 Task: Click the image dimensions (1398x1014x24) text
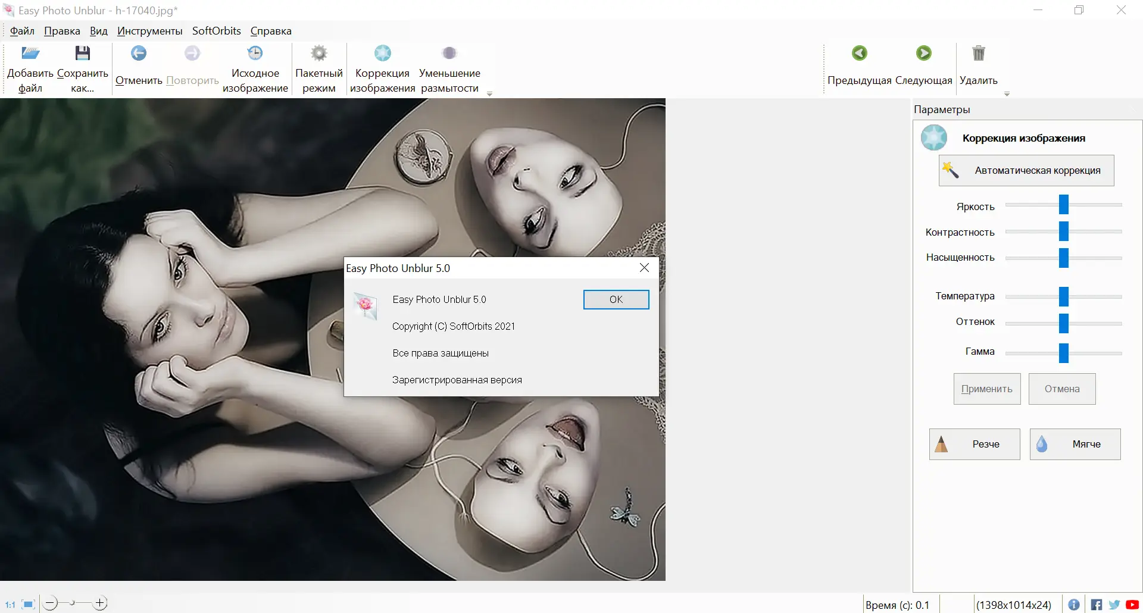pyautogui.click(x=1014, y=605)
